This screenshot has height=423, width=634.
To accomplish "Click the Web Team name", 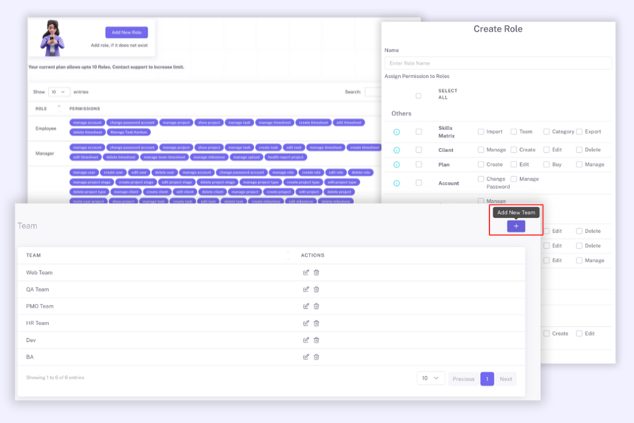I will click(39, 273).
